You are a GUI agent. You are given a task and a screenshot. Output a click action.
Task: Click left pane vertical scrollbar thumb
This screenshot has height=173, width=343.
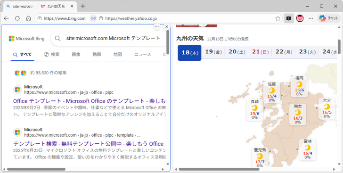pyautogui.click(x=168, y=42)
